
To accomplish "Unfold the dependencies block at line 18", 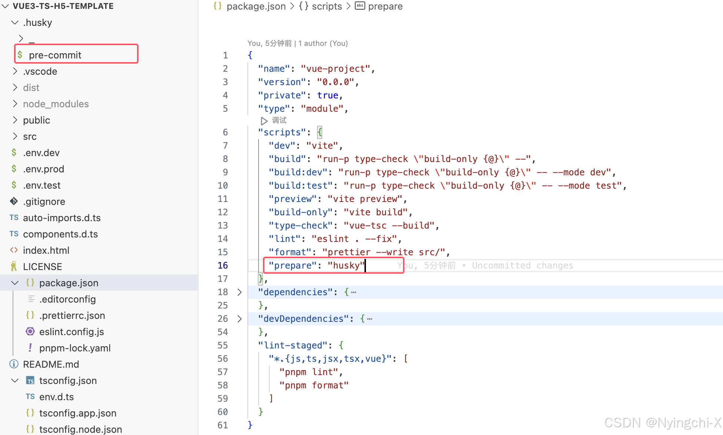I will coord(240,292).
